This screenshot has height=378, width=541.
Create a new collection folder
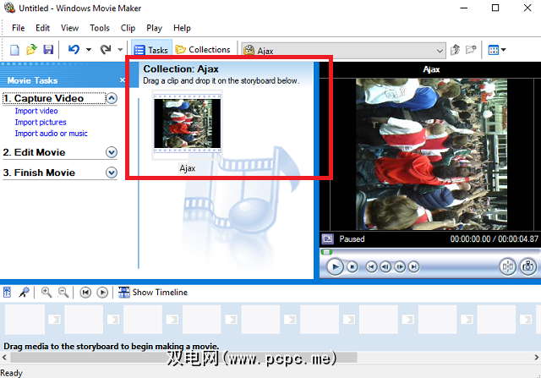coord(471,50)
